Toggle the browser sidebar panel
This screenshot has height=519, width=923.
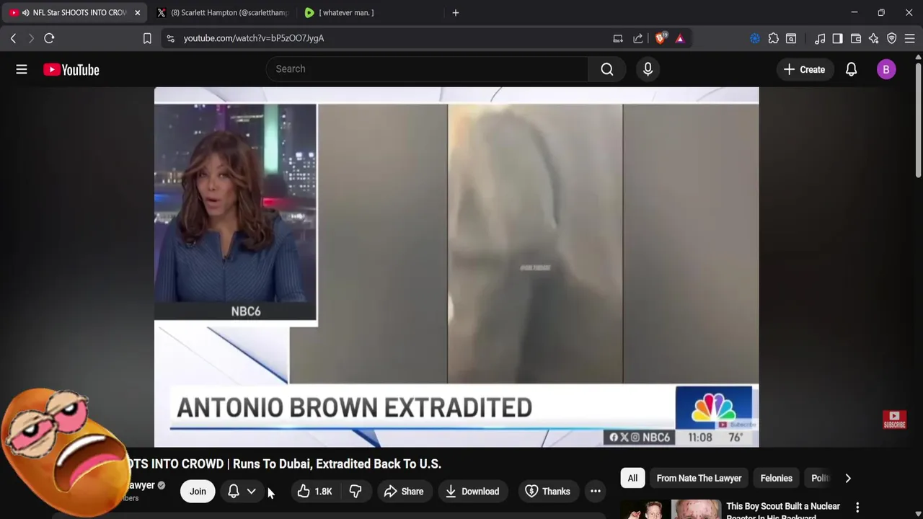[837, 38]
